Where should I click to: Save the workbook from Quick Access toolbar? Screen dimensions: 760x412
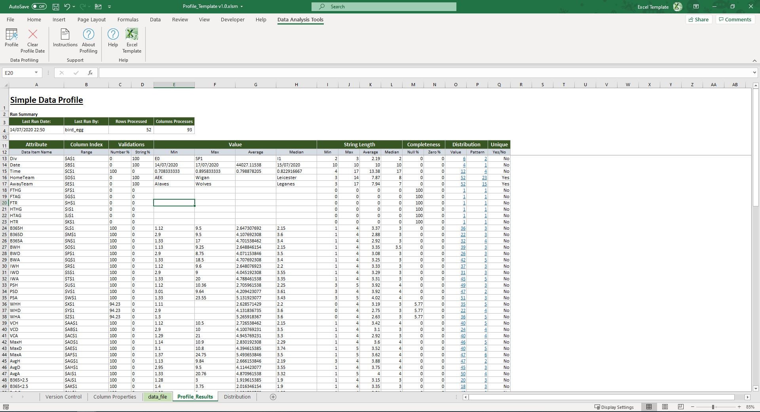coord(55,6)
